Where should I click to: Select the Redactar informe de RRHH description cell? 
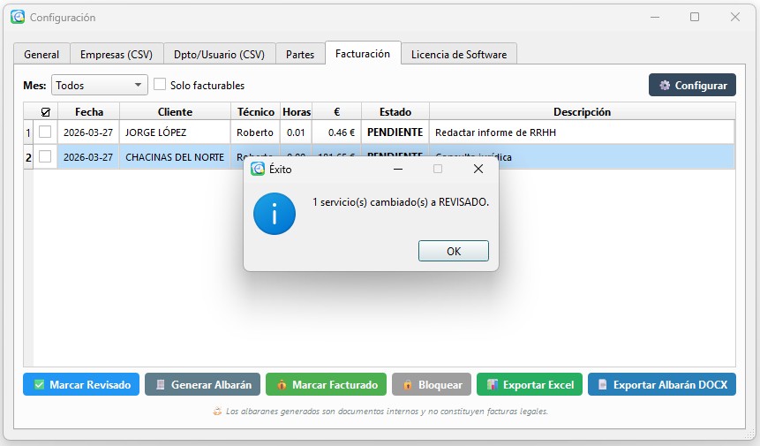tap(581, 132)
